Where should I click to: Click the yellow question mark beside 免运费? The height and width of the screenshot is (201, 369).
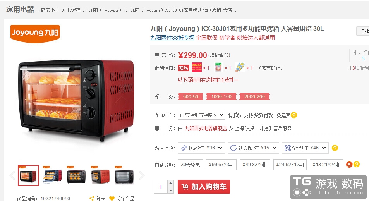click(x=294, y=115)
